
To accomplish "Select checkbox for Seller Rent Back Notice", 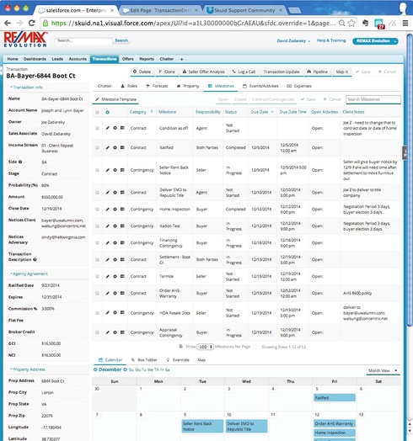I will [x=98, y=170].
